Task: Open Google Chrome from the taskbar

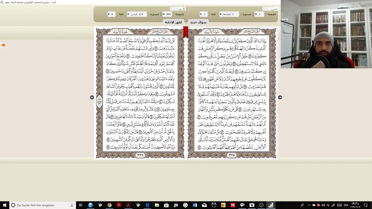Action: tap(109, 205)
